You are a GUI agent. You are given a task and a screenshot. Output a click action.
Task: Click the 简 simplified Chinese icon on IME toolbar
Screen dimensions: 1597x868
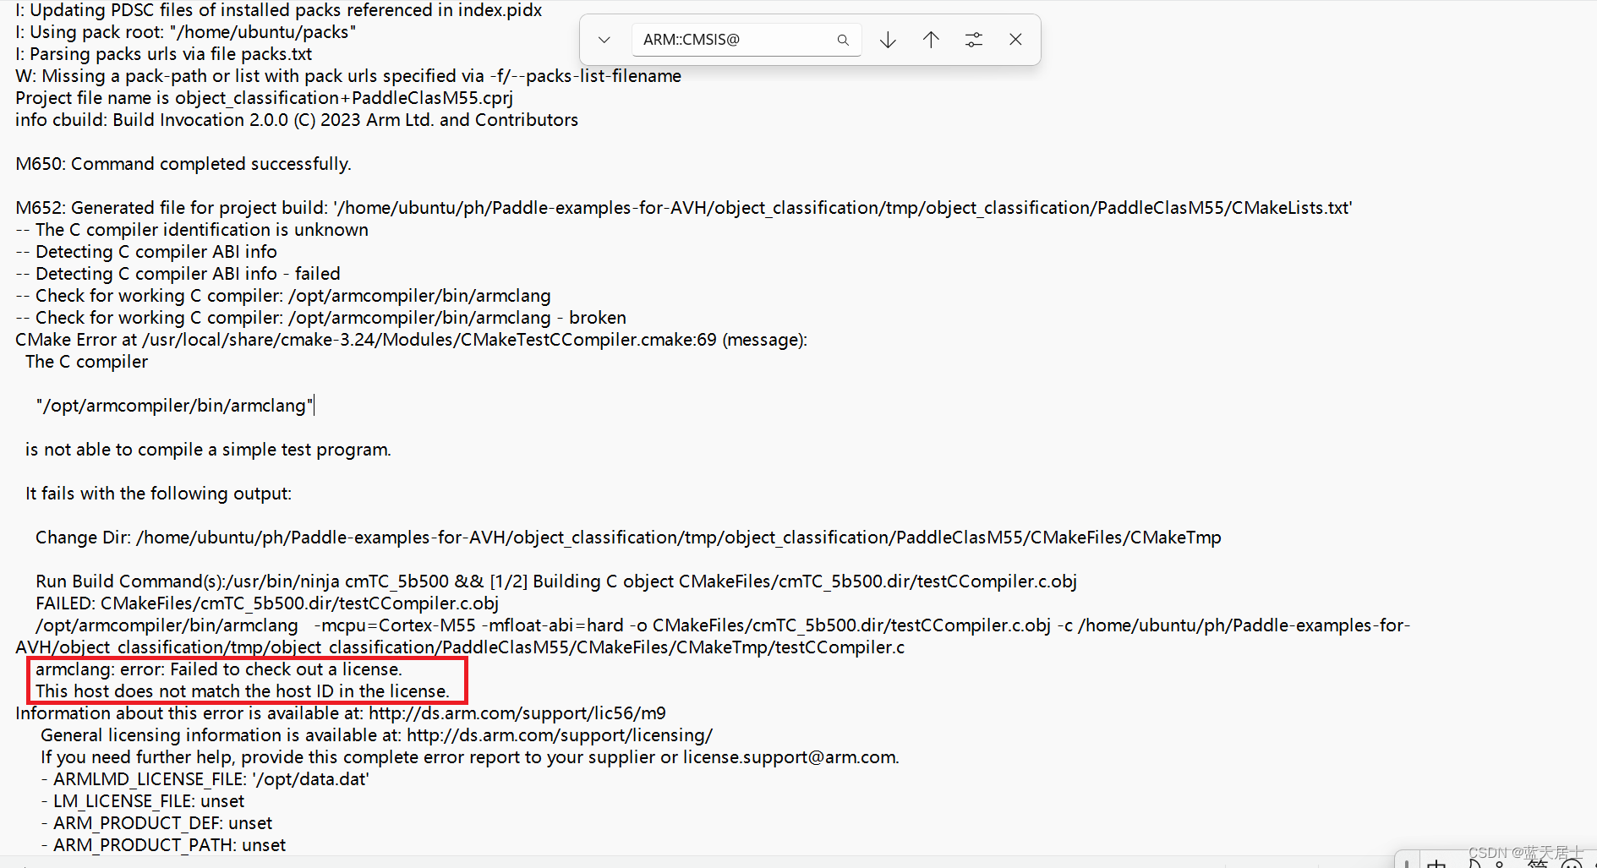coord(1538,864)
